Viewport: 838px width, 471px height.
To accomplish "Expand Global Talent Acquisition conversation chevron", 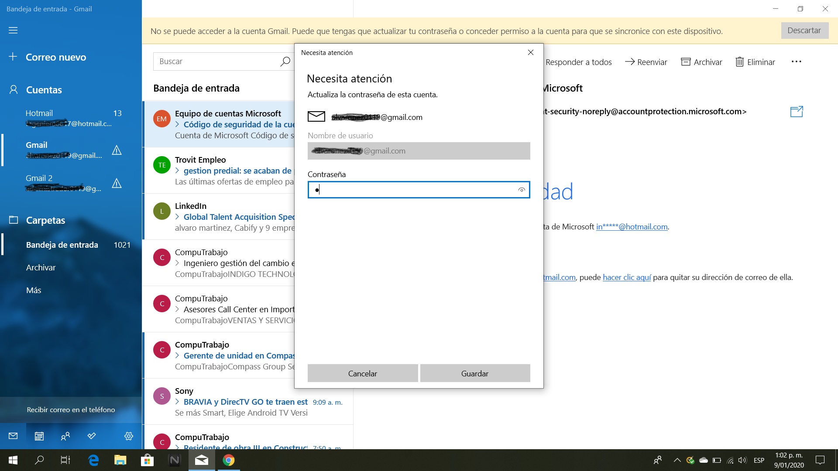I will point(177,217).
